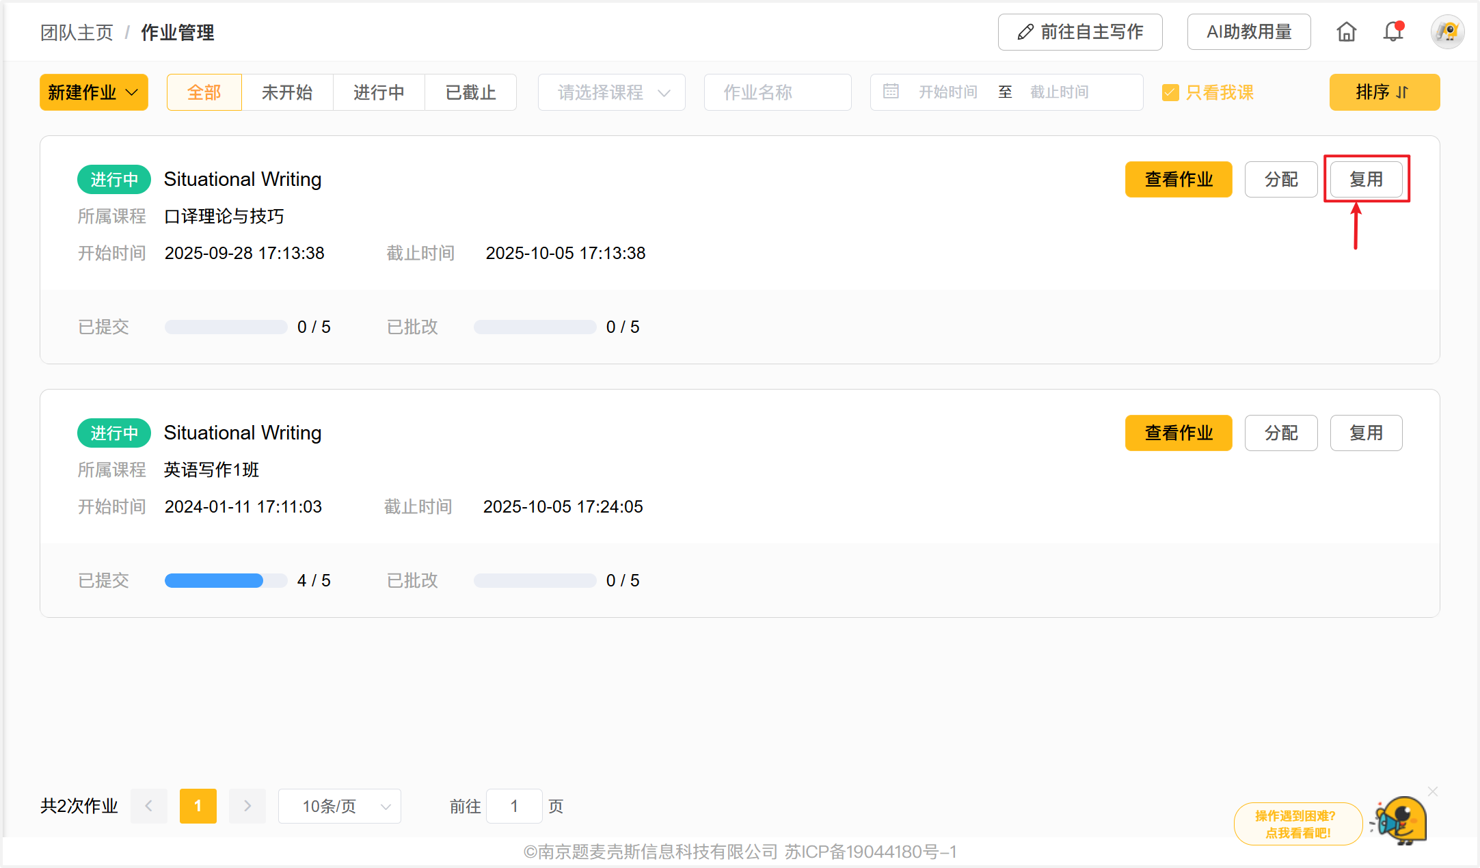Toggle the 只看我课 checkbox

click(x=1170, y=92)
